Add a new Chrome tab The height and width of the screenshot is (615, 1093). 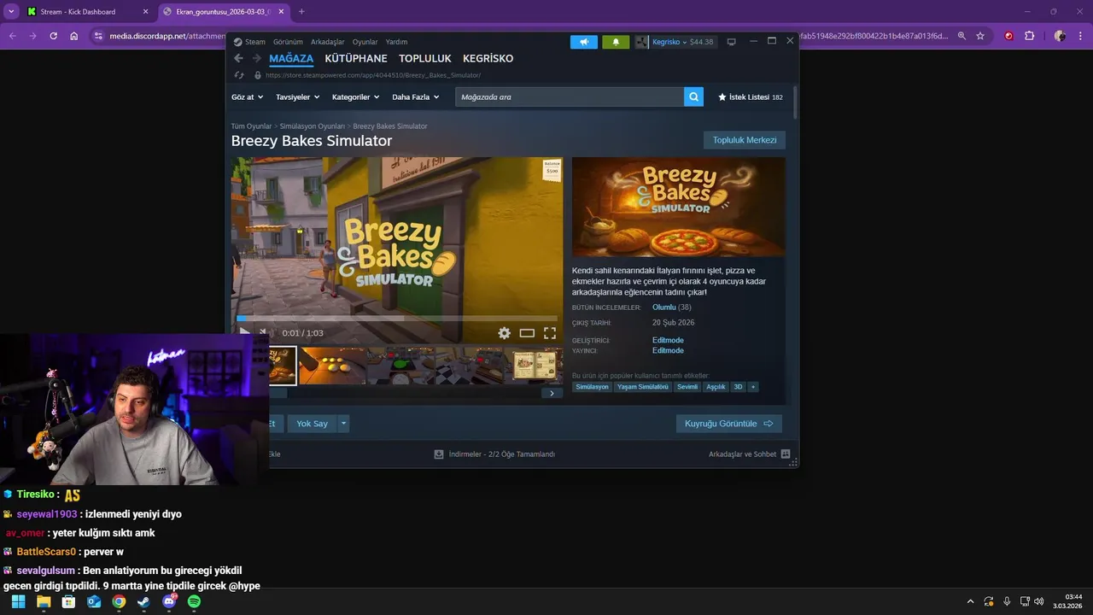click(x=301, y=11)
